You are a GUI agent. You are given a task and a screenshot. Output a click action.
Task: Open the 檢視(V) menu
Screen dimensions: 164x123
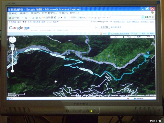click(x=35, y=13)
